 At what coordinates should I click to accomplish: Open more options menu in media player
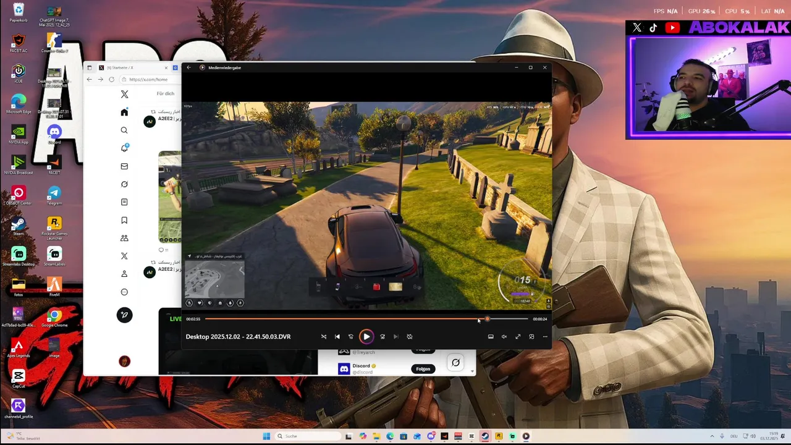click(545, 337)
